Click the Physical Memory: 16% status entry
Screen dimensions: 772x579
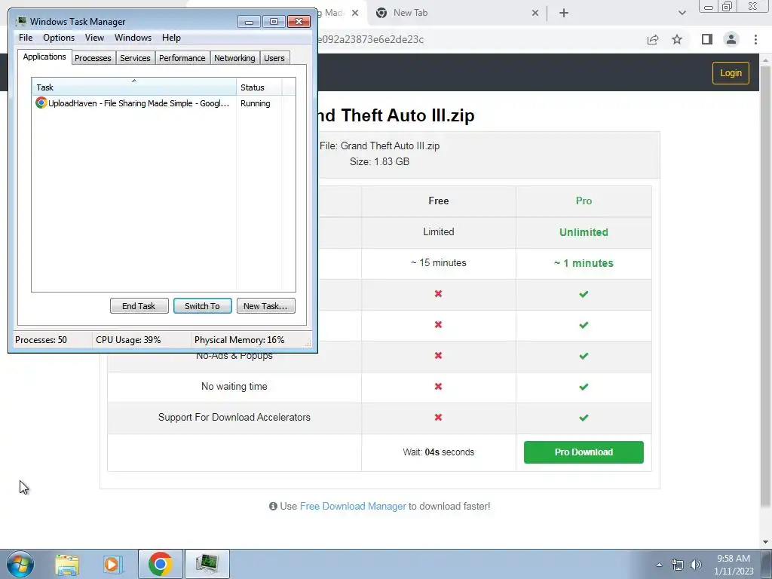point(239,340)
